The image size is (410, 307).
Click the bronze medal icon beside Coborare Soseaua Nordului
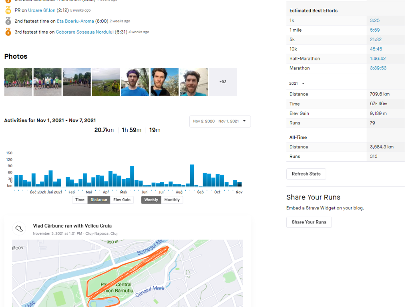pos(8,32)
